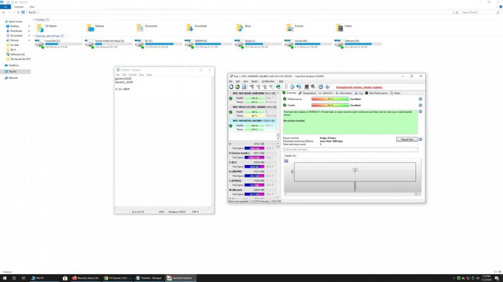Screen dimensions: 503x282
Task: Switch to the Temperature tab
Action: [307, 93]
